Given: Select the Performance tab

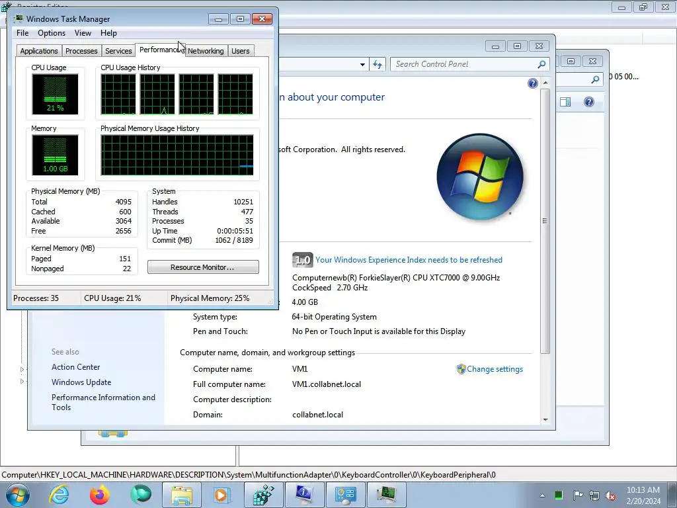Looking at the screenshot, I should coord(160,50).
